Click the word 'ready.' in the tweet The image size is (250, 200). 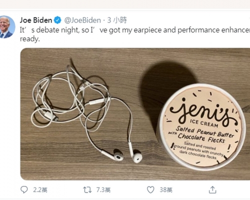pyautogui.click(x=30, y=39)
